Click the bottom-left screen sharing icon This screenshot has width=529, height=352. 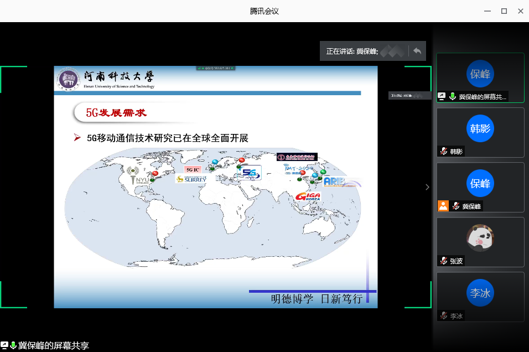coord(4,346)
